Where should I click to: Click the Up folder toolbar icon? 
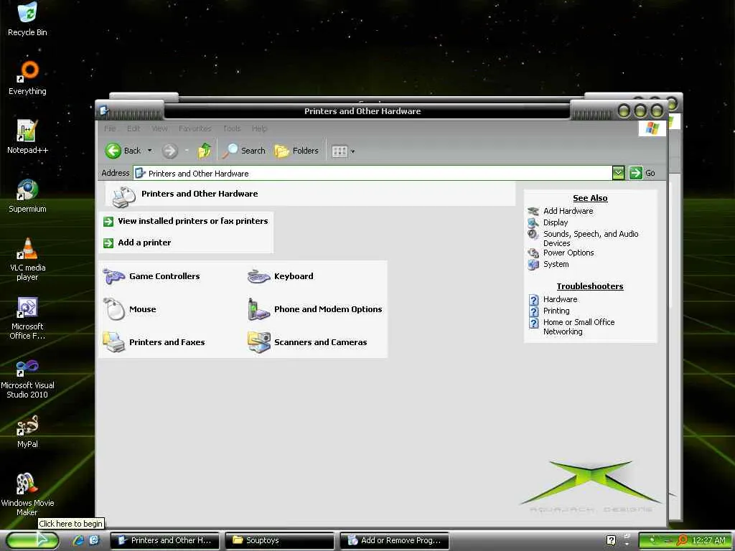tap(205, 151)
